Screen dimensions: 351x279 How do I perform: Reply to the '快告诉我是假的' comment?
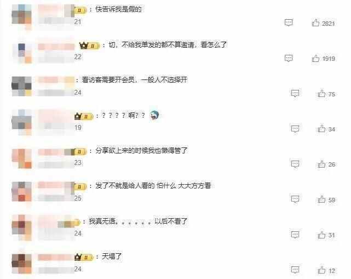[289, 22]
